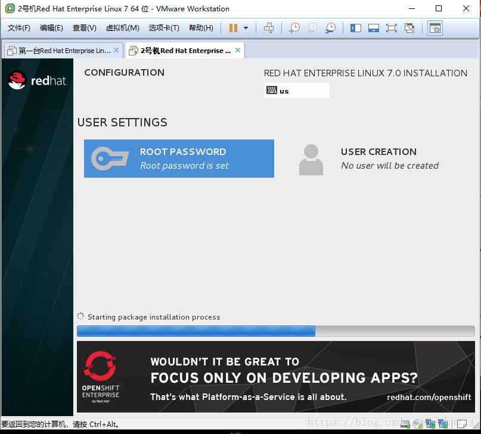The image size is (481, 434).
Task: Open the 编辑(E) menu
Action: (51, 28)
